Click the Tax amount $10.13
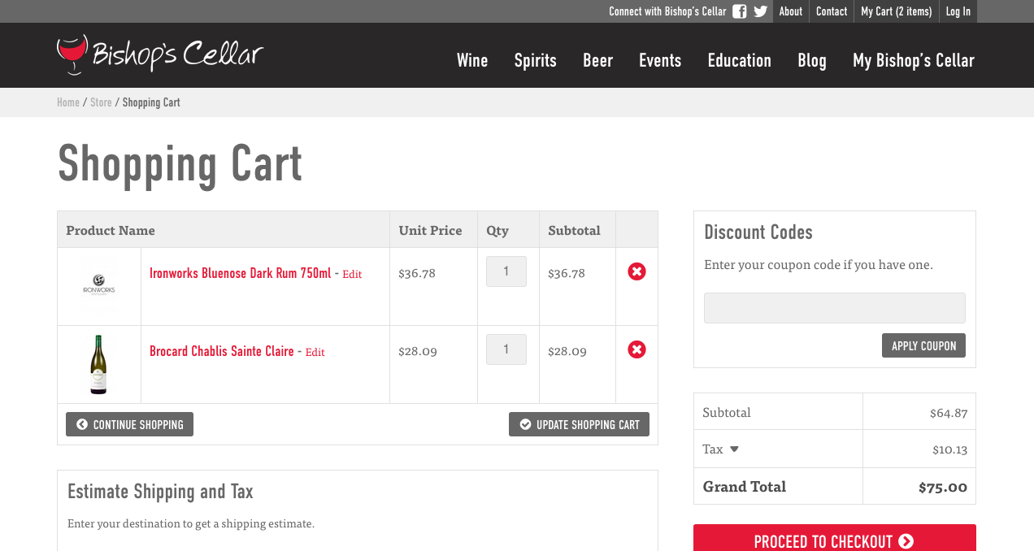The height and width of the screenshot is (551, 1034). coord(950,449)
